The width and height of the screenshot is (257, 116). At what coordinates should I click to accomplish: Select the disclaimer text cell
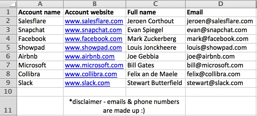click(124, 106)
